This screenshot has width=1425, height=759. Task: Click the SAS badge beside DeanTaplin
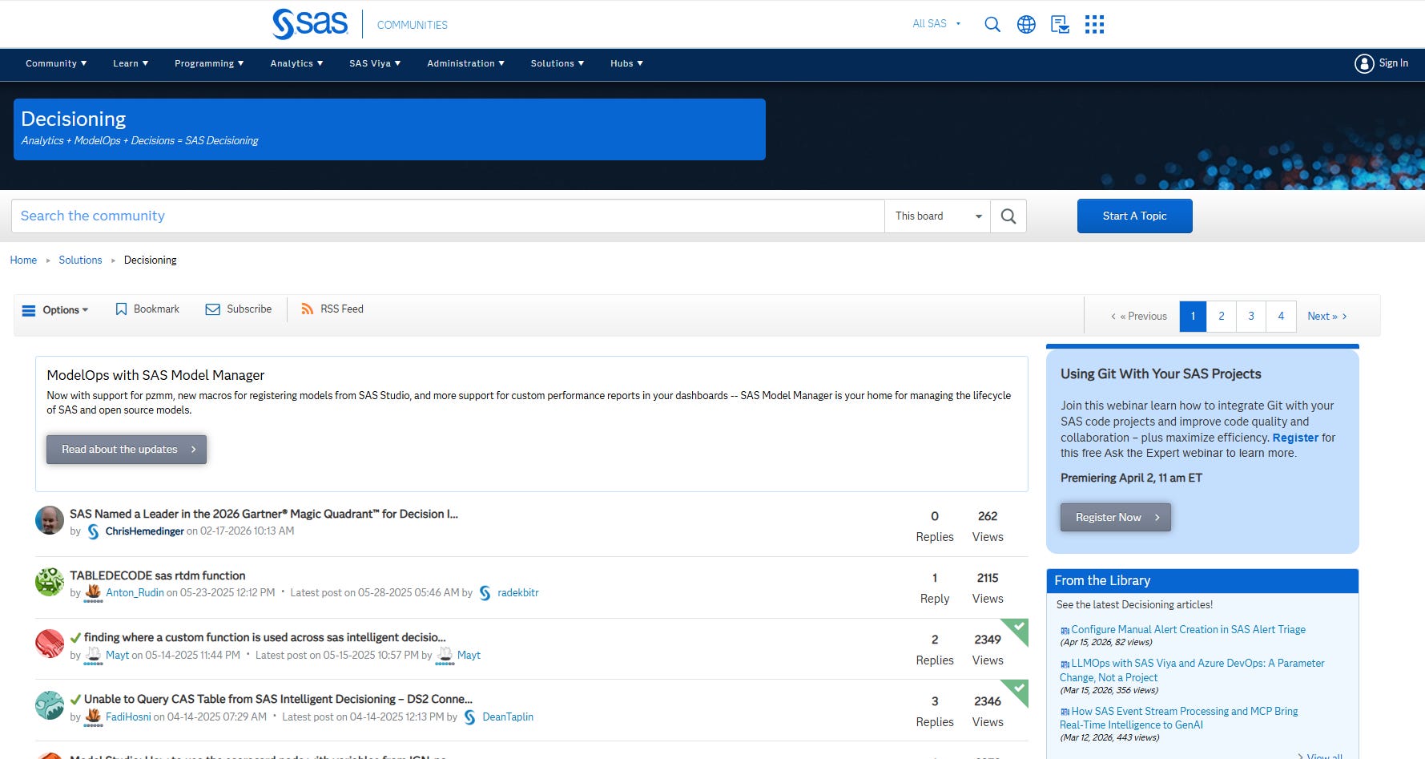click(x=470, y=717)
